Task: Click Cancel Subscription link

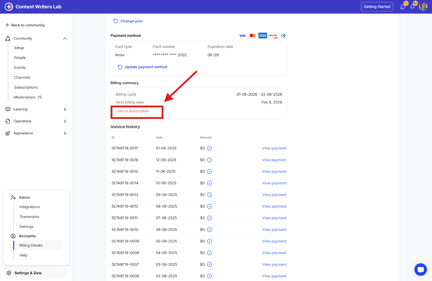Action: [x=133, y=111]
